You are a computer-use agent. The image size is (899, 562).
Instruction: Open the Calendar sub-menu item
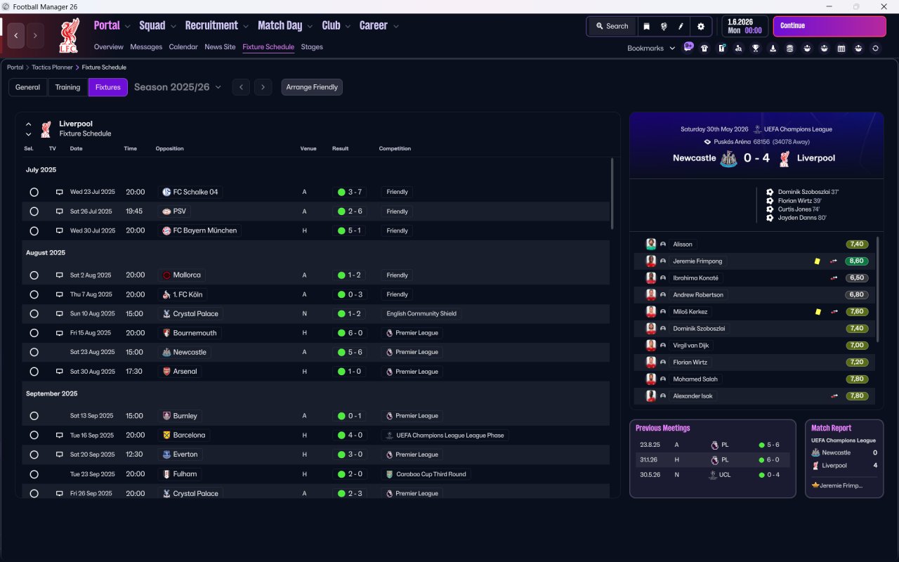point(183,47)
